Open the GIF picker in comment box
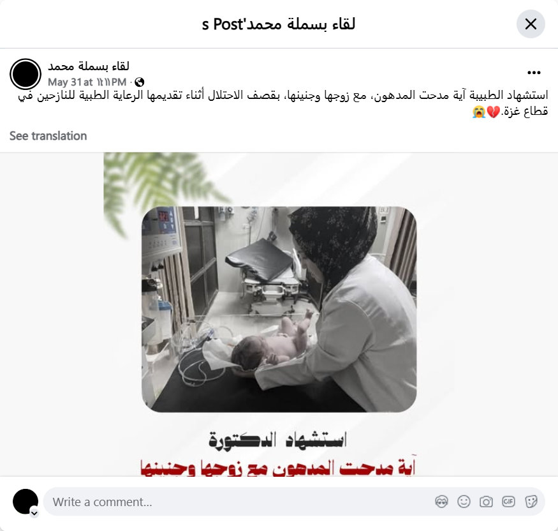Screen dimensions: 558x531 pyautogui.click(x=508, y=502)
